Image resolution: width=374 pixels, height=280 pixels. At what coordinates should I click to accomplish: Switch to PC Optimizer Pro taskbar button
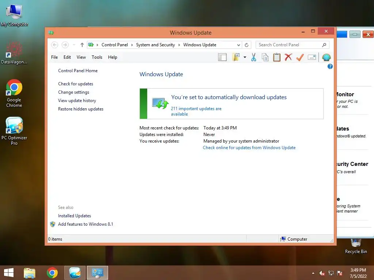[x=75, y=273]
